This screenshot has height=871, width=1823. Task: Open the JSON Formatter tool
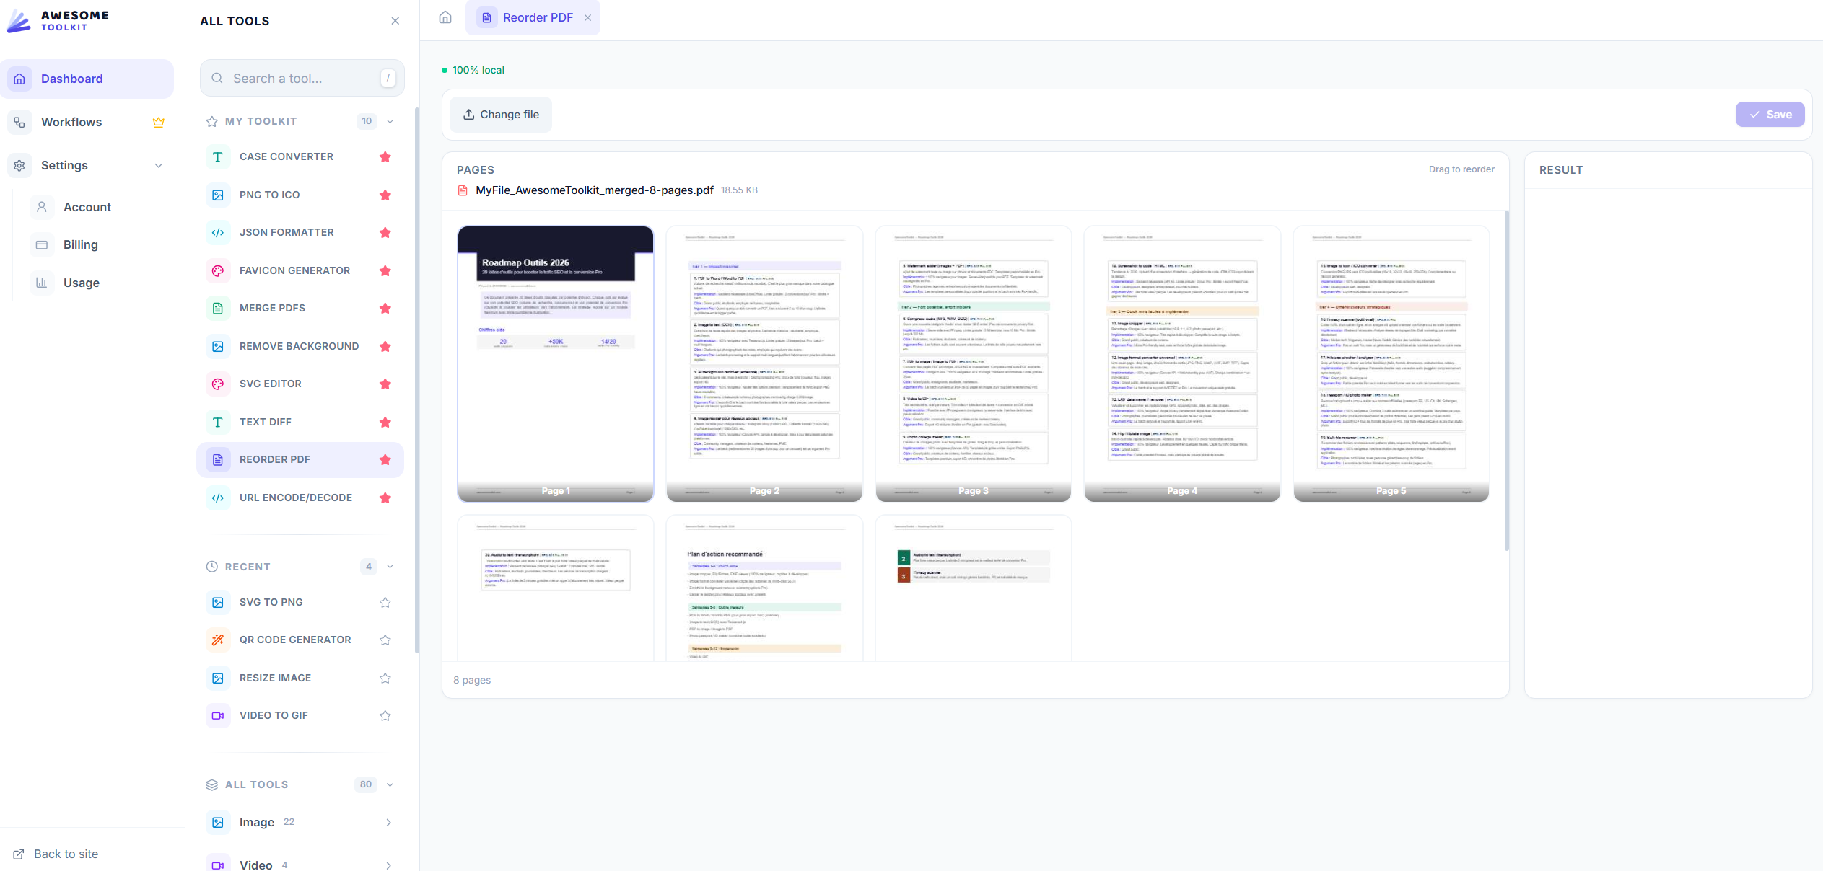point(287,232)
